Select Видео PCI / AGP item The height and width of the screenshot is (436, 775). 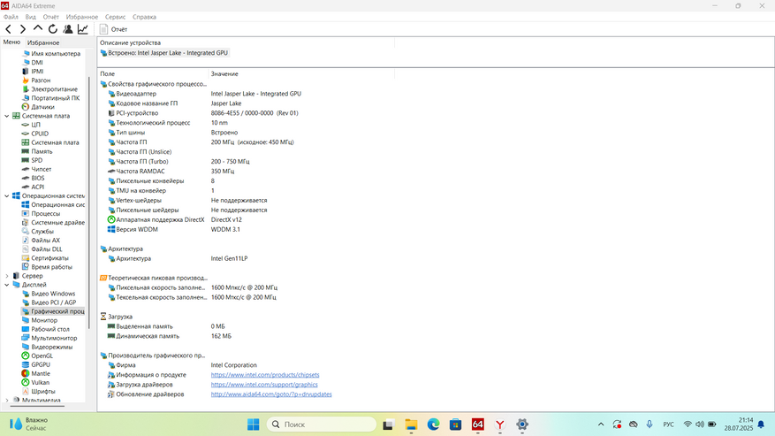pos(49,302)
